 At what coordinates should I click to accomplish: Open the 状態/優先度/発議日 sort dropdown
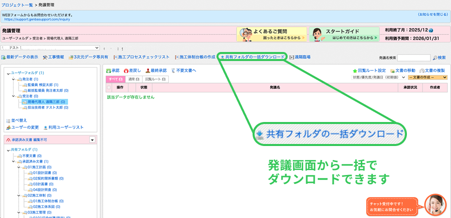tap(379, 77)
